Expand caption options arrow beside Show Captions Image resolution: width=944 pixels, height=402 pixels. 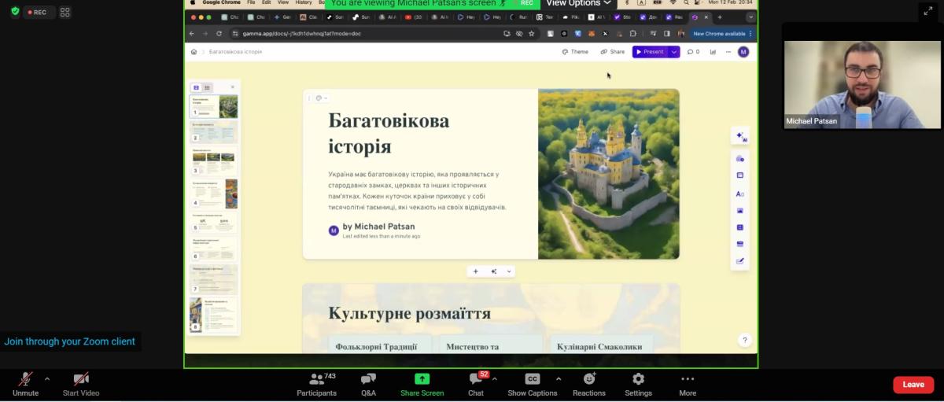pyautogui.click(x=559, y=378)
